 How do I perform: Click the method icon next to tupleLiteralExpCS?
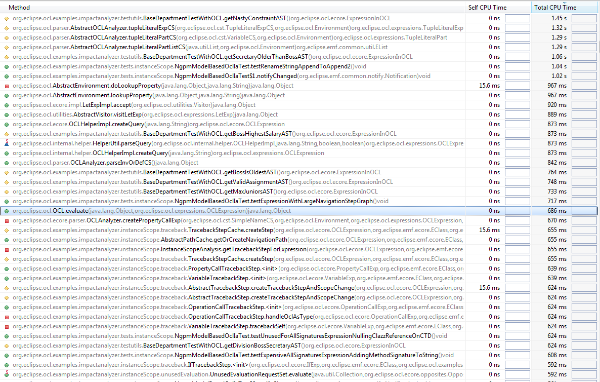click(7, 28)
